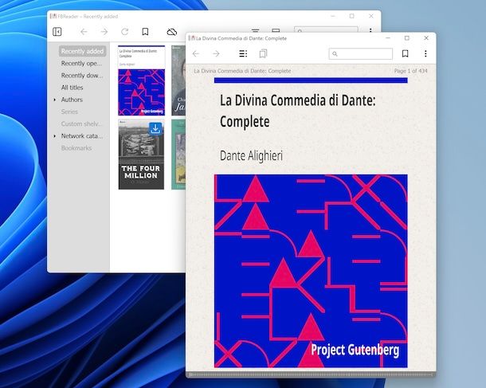Toggle the sidebar panel in the library window

click(x=57, y=32)
